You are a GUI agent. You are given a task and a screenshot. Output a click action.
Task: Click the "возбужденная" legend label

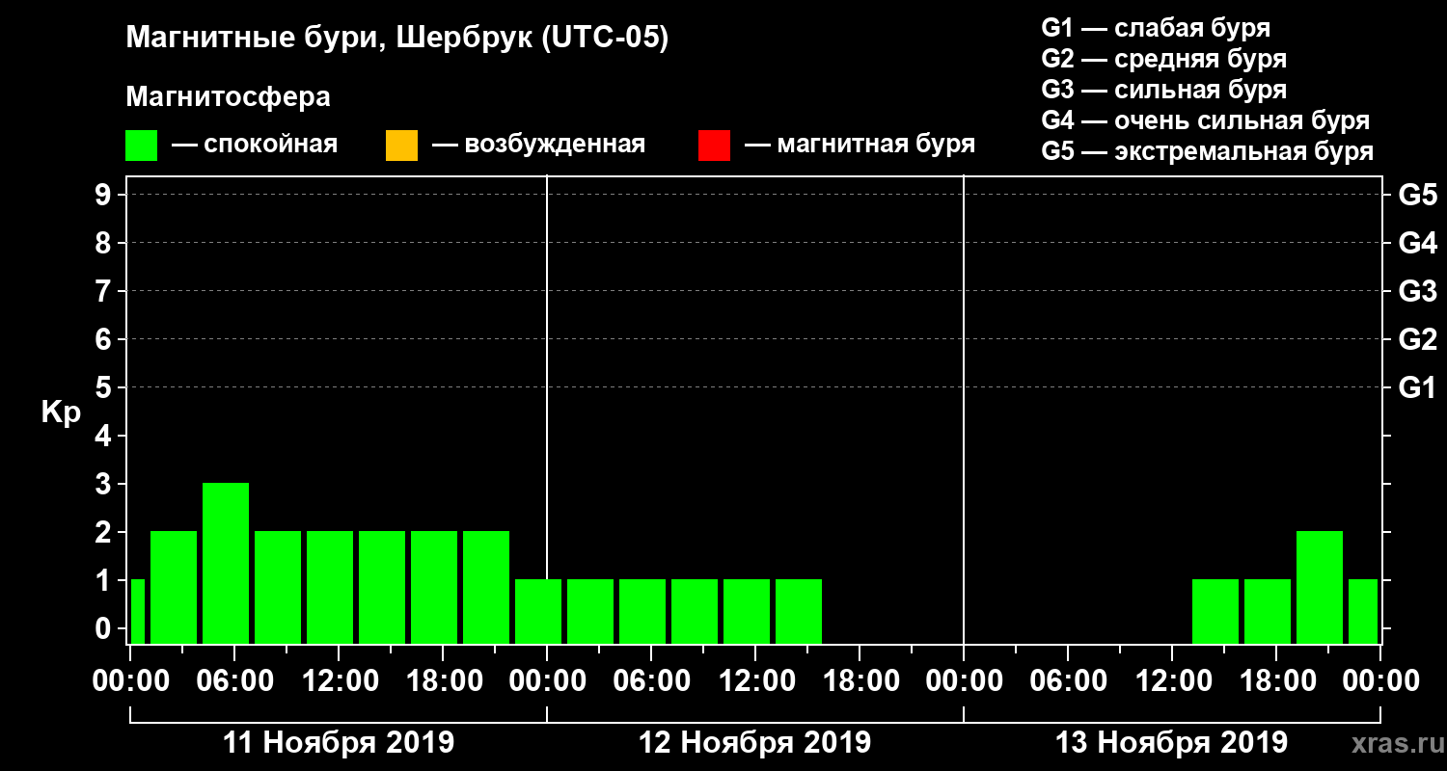tap(555, 146)
